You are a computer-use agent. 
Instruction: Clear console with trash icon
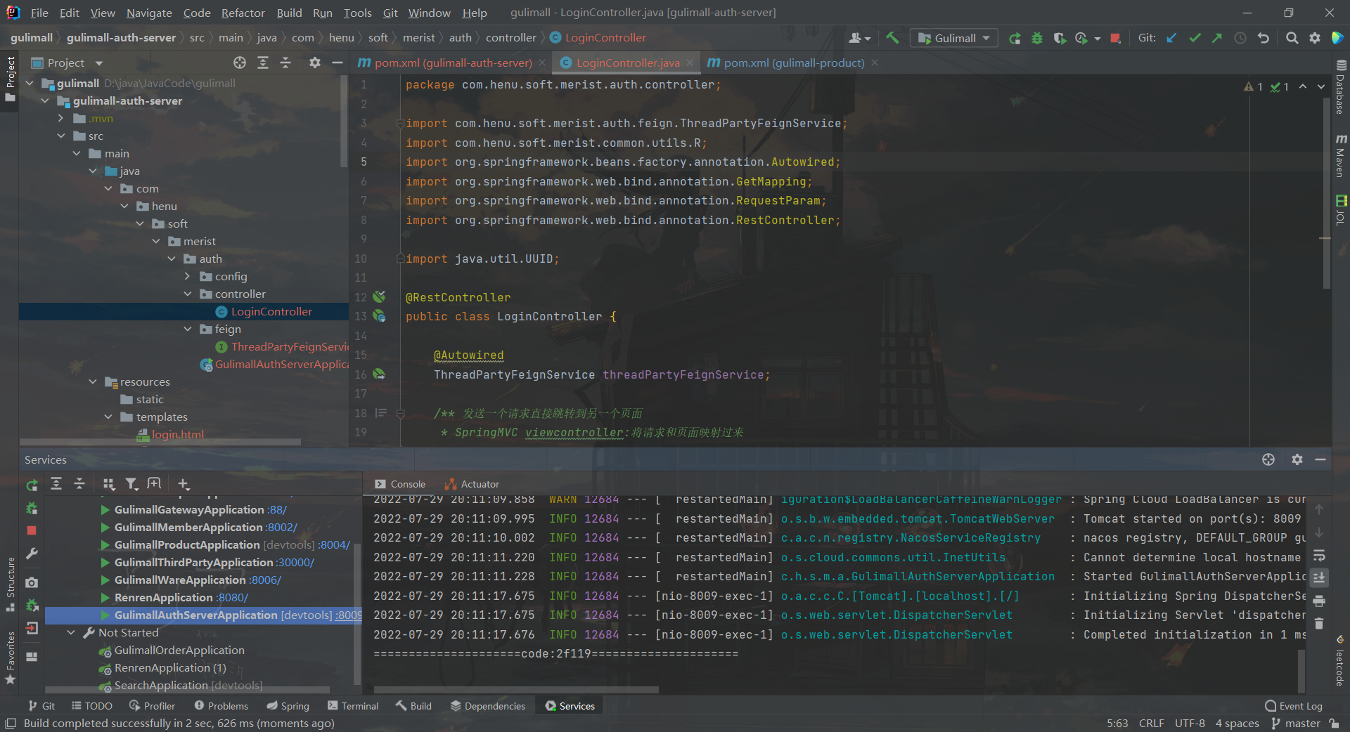1319,623
